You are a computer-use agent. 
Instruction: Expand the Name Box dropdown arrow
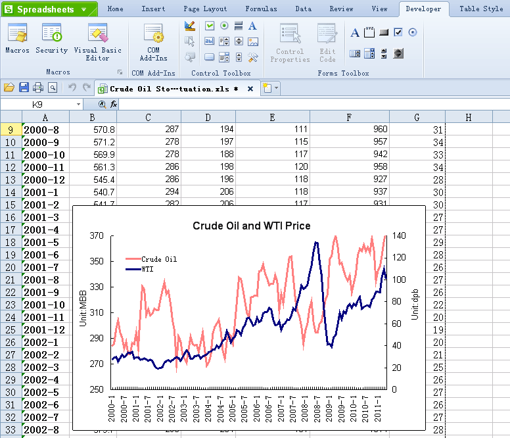coord(78,105)
